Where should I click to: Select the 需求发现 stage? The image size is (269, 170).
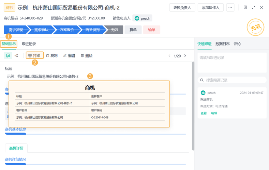pyautogui.click(x=16, y=30)
